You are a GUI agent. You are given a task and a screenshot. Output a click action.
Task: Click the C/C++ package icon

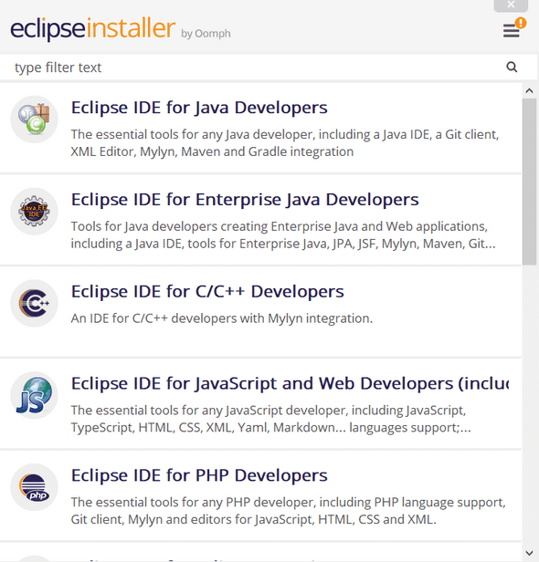point(34,303)
